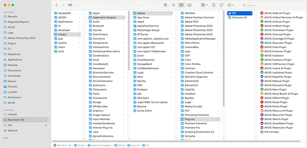
Task: Open the group-by options dropdown
Action: tap(205, 5)
